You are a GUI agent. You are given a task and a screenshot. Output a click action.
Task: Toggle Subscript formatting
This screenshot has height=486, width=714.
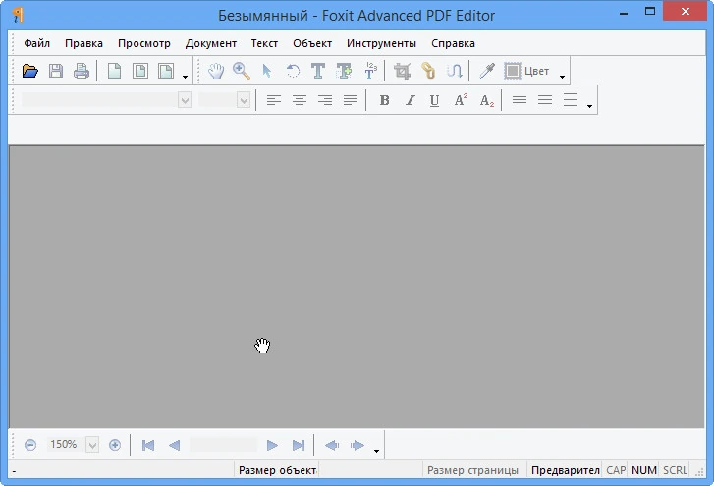click(487, 100)
